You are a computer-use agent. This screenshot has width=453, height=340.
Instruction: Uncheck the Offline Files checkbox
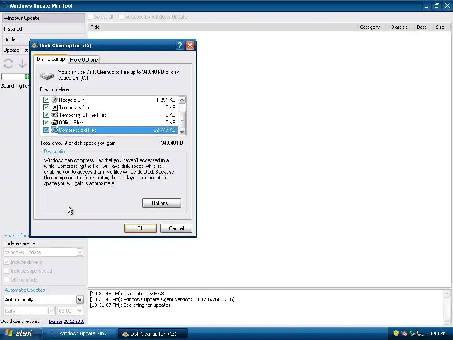point(46,122)
